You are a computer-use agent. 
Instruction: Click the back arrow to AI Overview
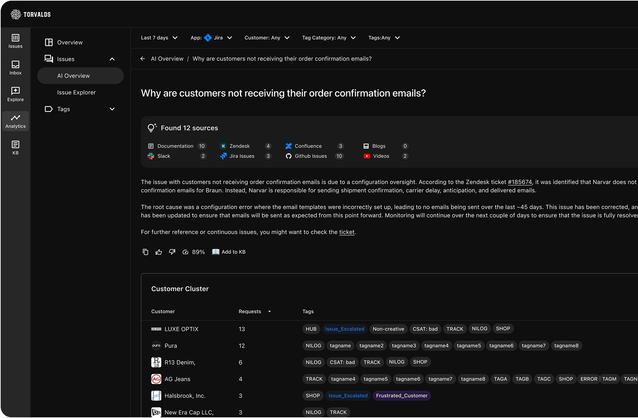(143, 59)
